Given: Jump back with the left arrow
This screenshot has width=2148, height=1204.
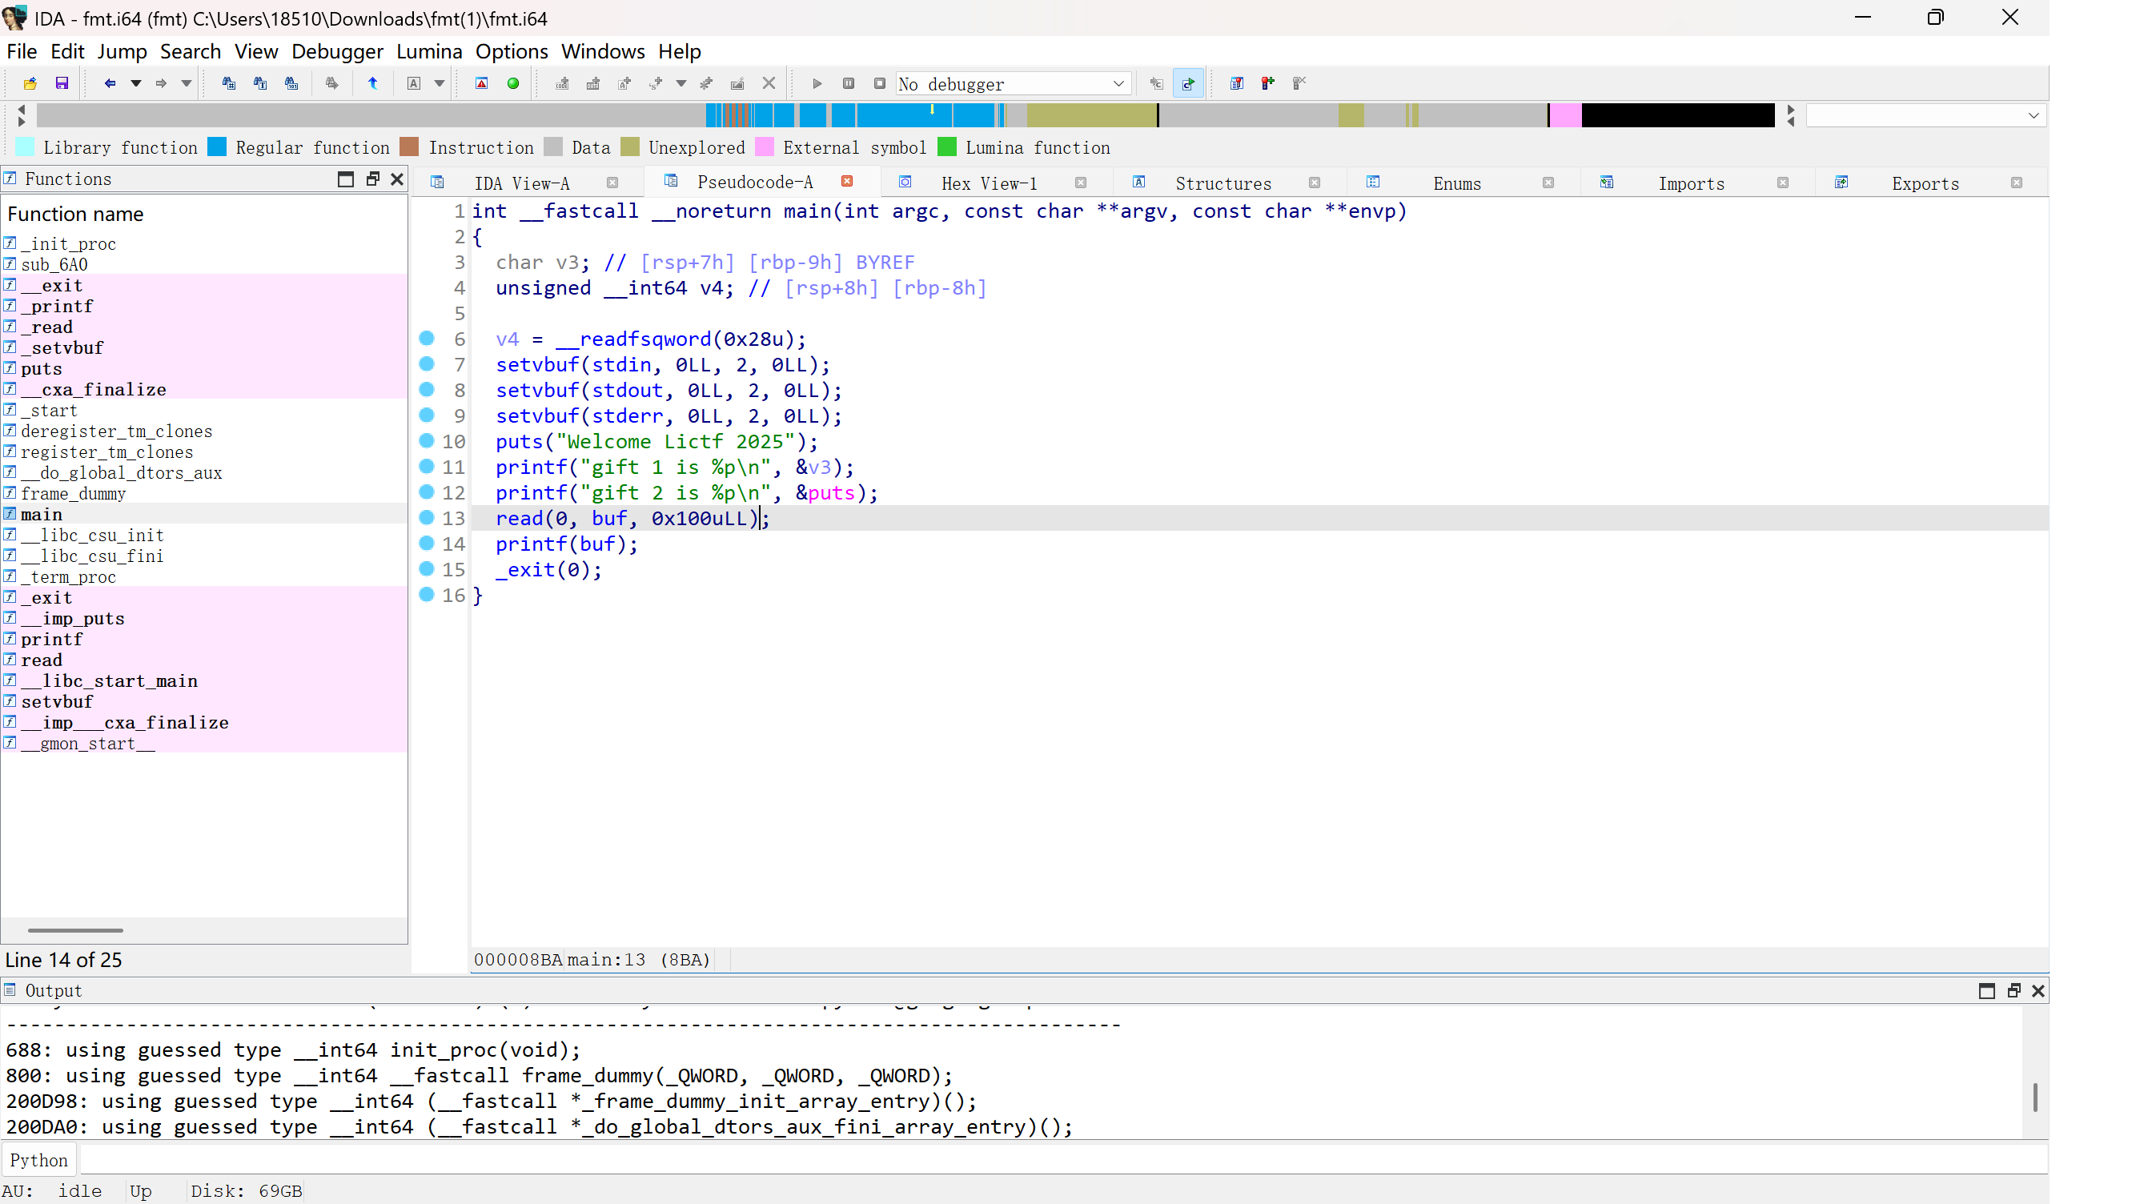Looking at the screenshot, I should pos(109,83).
